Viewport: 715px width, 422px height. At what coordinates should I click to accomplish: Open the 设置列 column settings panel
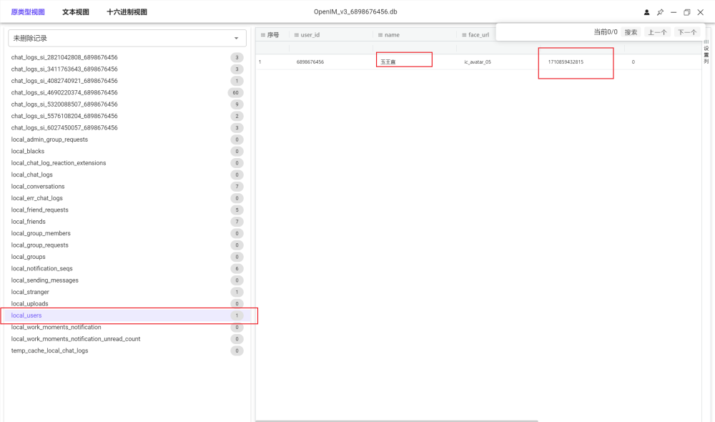(706, 53)
